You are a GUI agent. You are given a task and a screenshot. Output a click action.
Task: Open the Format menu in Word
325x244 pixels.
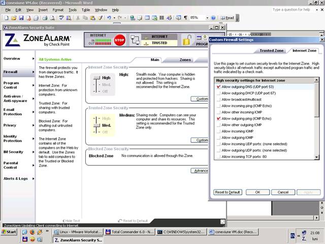point(58,10)
